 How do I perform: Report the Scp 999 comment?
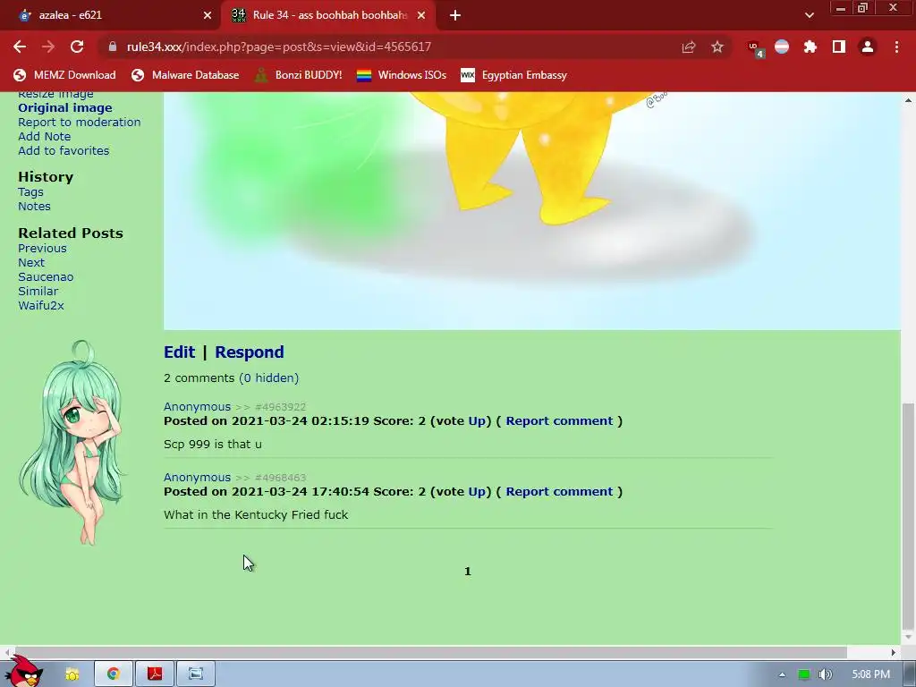tap(559, 421)
